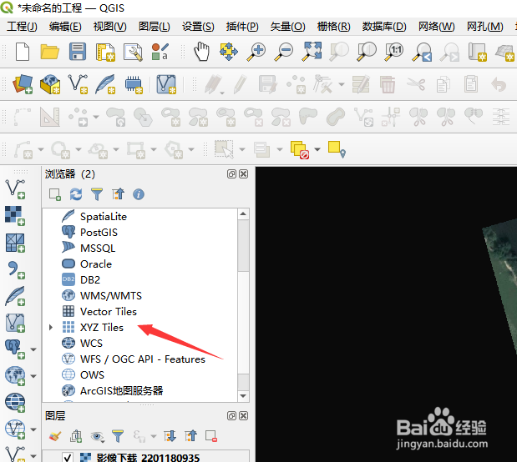Click Add Vector Layer in side toolbar
The image size is (517, 462).
pos(15,189)
